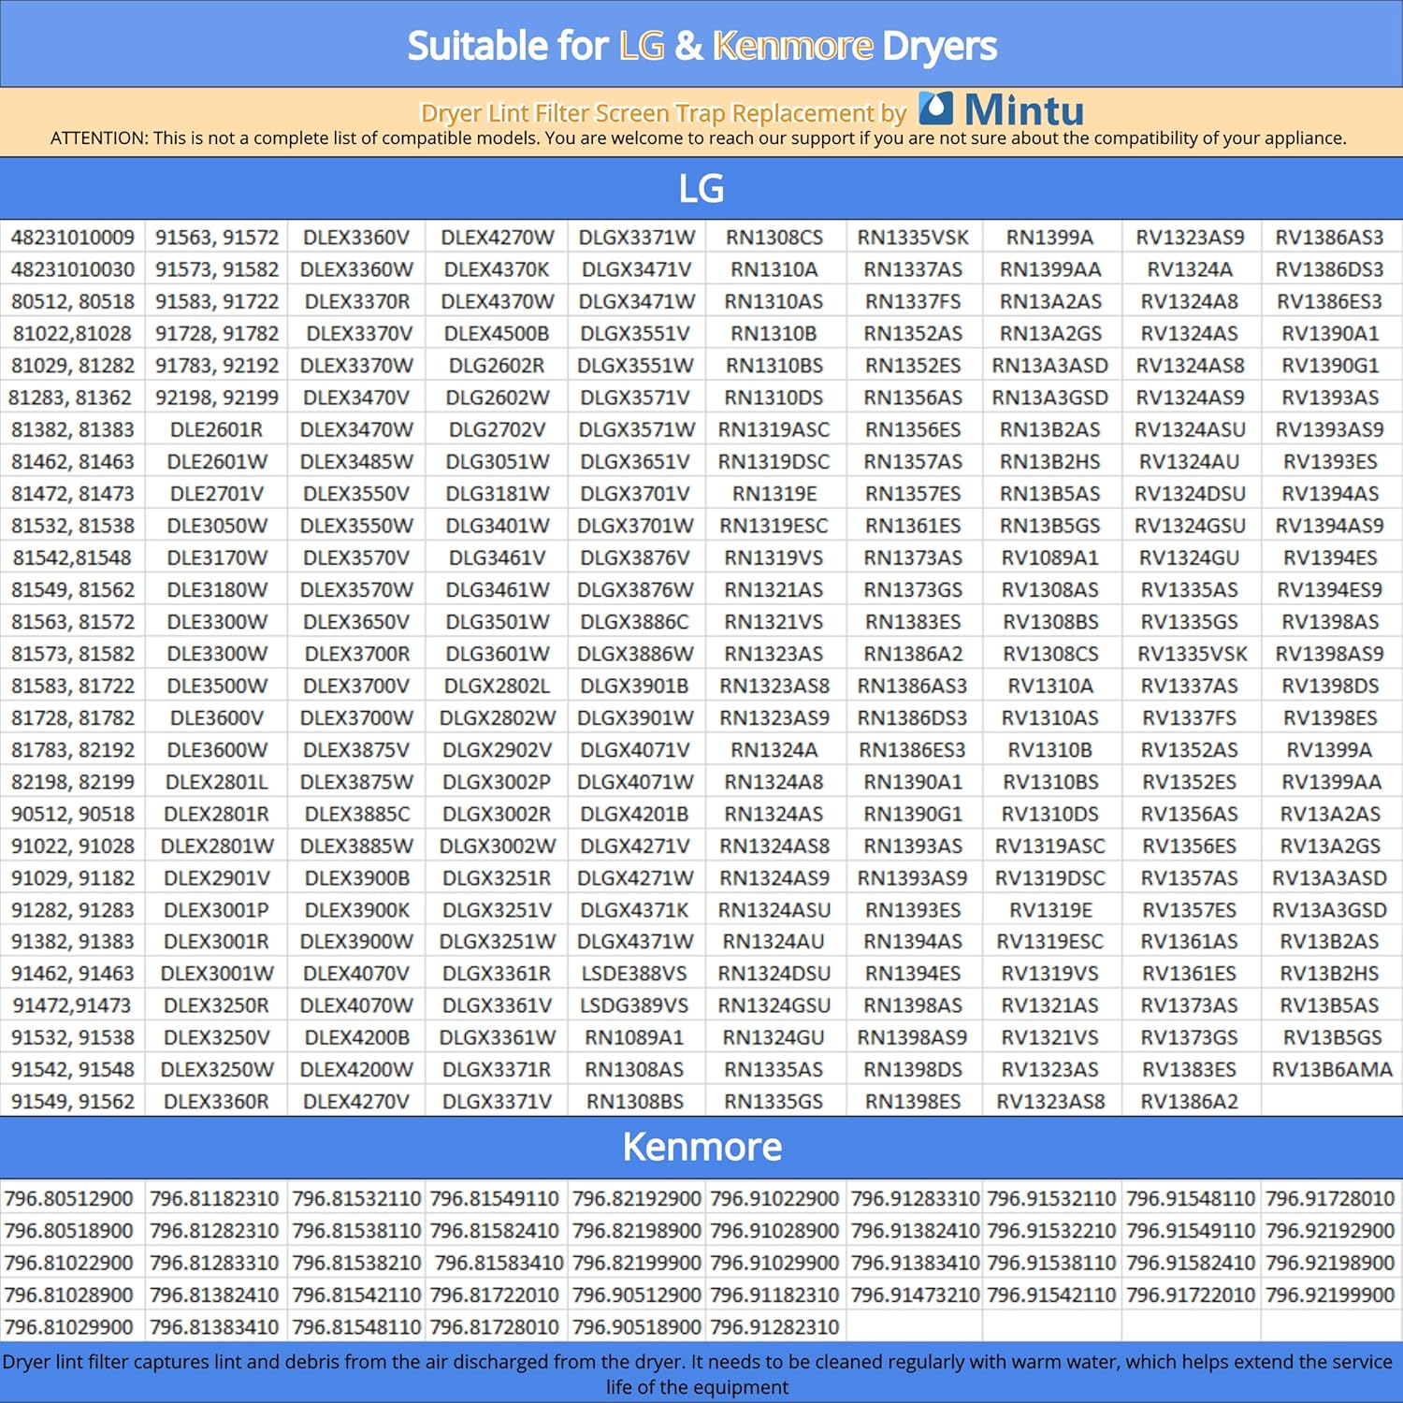Click the 'Dryer Lint Filter Screen Trap Replacement by' text

click(663, 113)
